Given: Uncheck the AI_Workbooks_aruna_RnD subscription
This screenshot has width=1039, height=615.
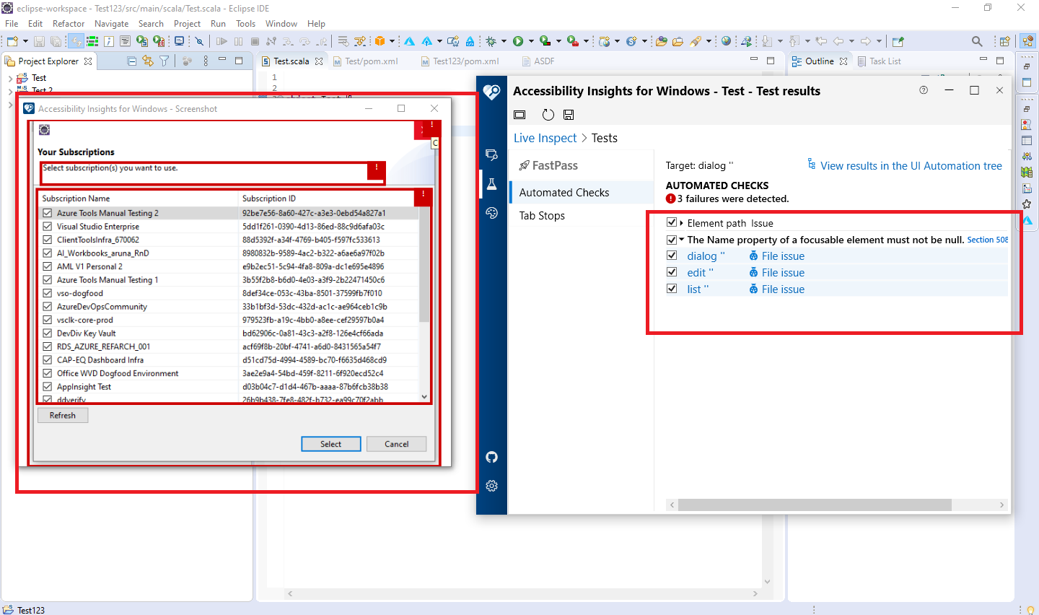Looking at the screenshot, I should [x=47, y=253].
